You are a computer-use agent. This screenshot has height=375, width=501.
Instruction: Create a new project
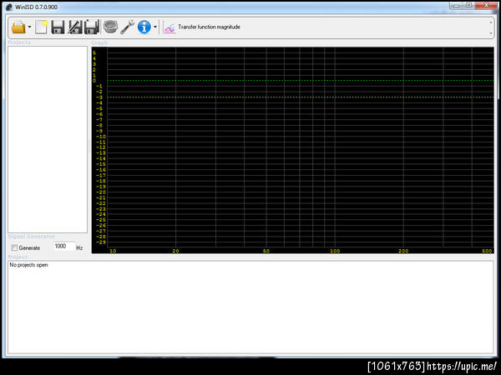41,27
